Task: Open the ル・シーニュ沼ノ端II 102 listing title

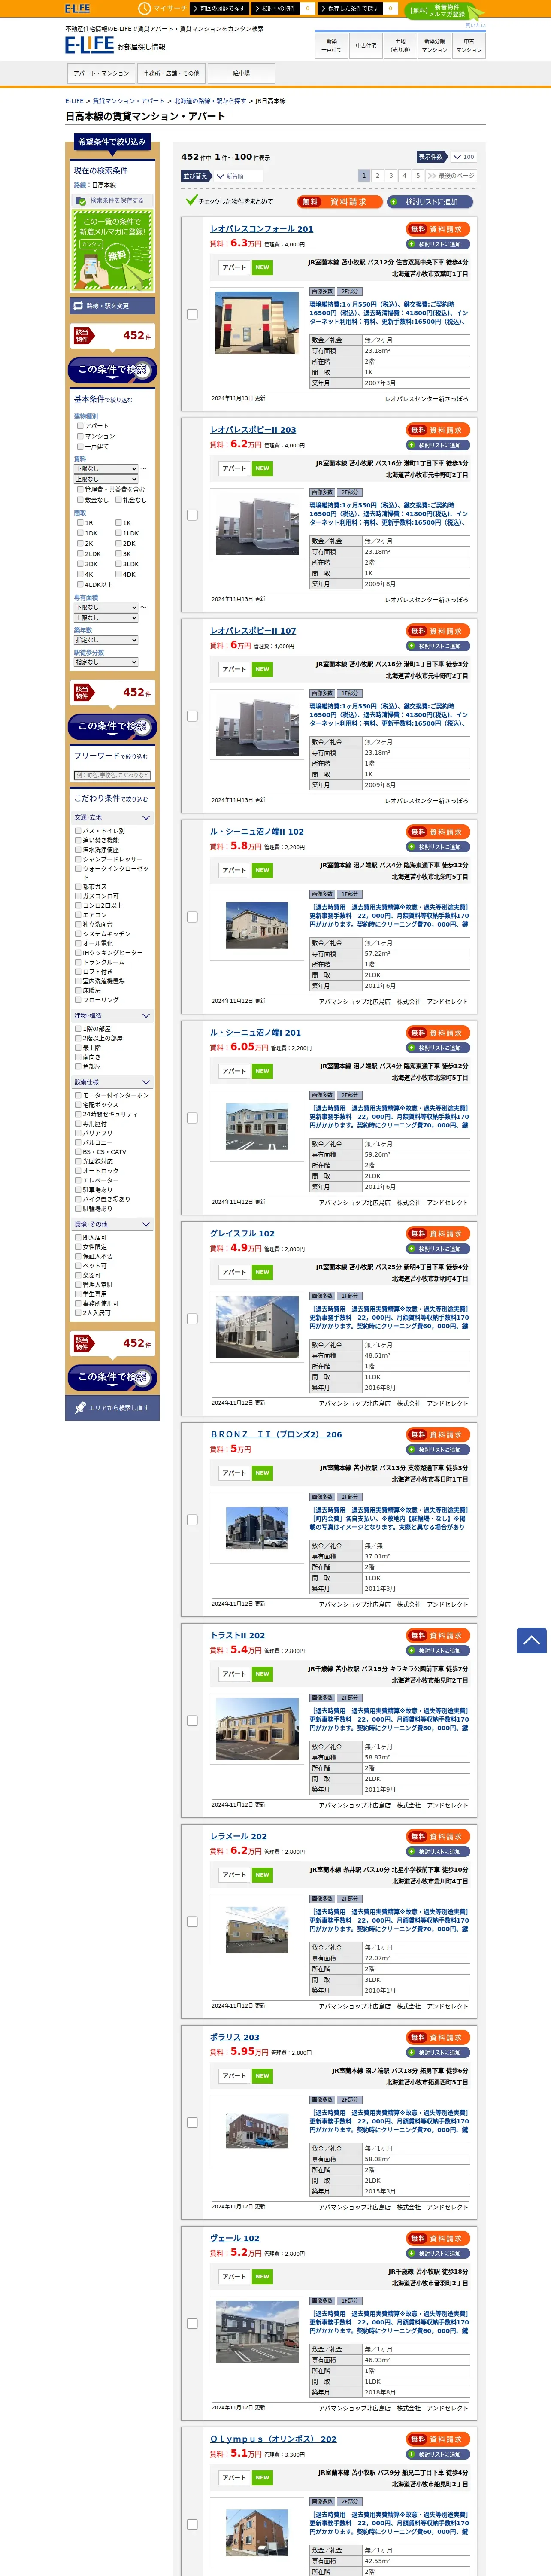Action: coord(257,832)
